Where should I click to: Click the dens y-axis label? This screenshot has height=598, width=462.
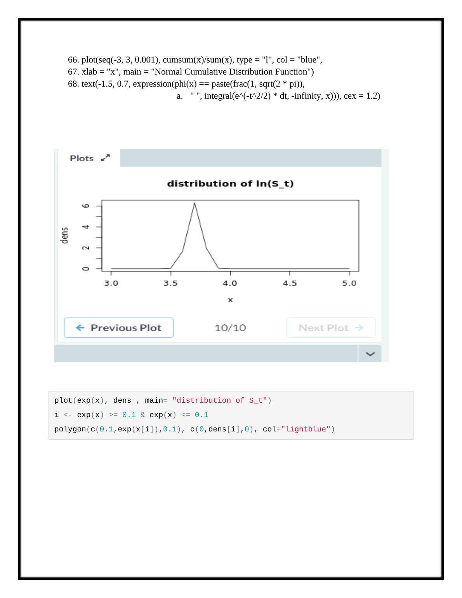pyautogui.click(x=64, y=235)
